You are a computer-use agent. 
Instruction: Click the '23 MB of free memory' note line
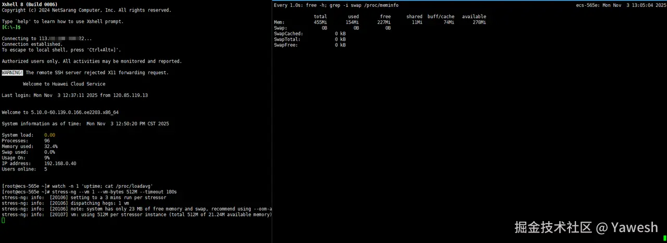(137, 209)
